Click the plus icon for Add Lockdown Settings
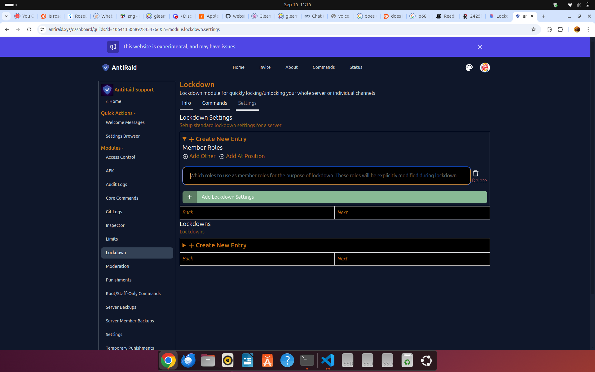The height and width of the screenshot is (372, 595). [190, 197]
